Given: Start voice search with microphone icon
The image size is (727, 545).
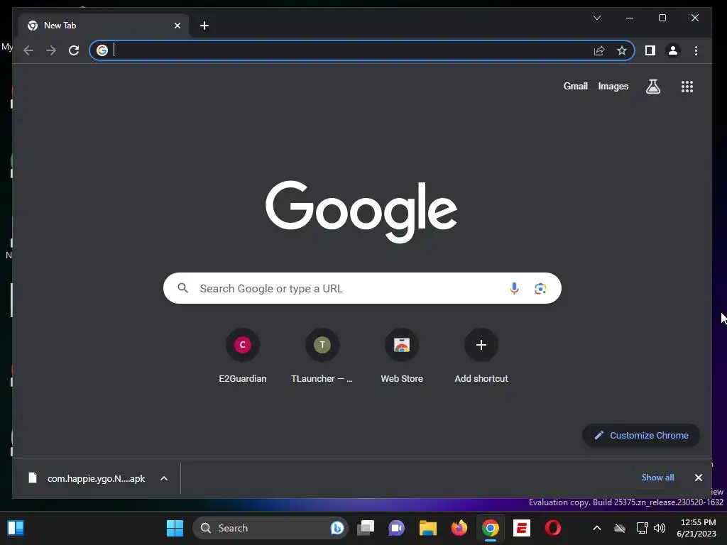Looking at the screenshot, I should (x=514, y=288).
